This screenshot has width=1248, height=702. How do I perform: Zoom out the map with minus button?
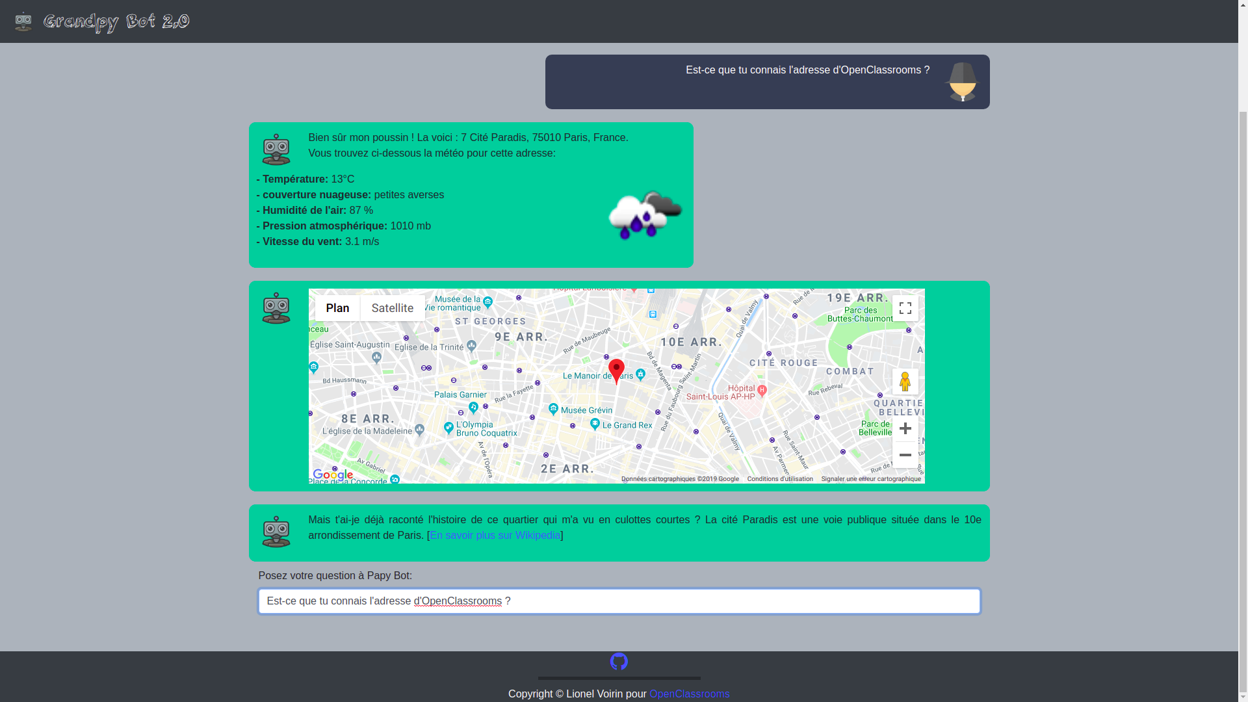[905, 455]
